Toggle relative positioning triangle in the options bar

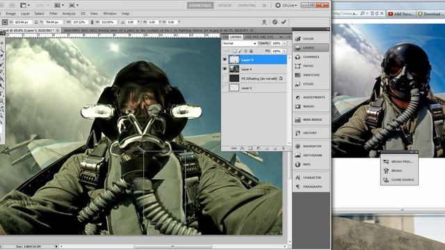coord(35,22)
